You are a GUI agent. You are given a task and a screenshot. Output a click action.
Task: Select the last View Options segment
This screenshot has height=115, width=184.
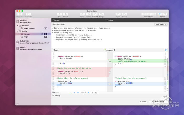pos(154,14)
